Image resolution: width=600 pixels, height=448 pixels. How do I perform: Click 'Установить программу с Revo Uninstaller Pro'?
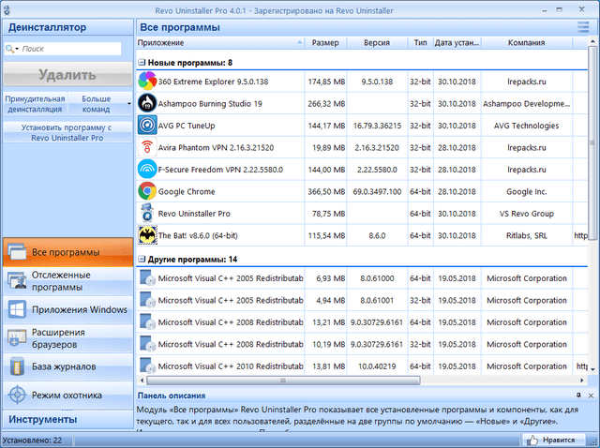click(x=67, y=132)
